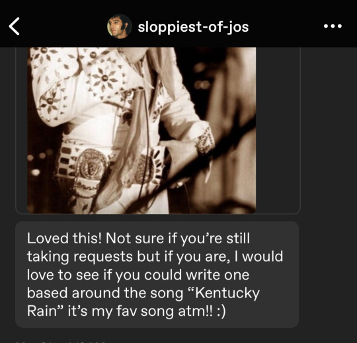Tap empty chat area right of message bubble
This screenshot has height=343, width=357.
(328, 274)
